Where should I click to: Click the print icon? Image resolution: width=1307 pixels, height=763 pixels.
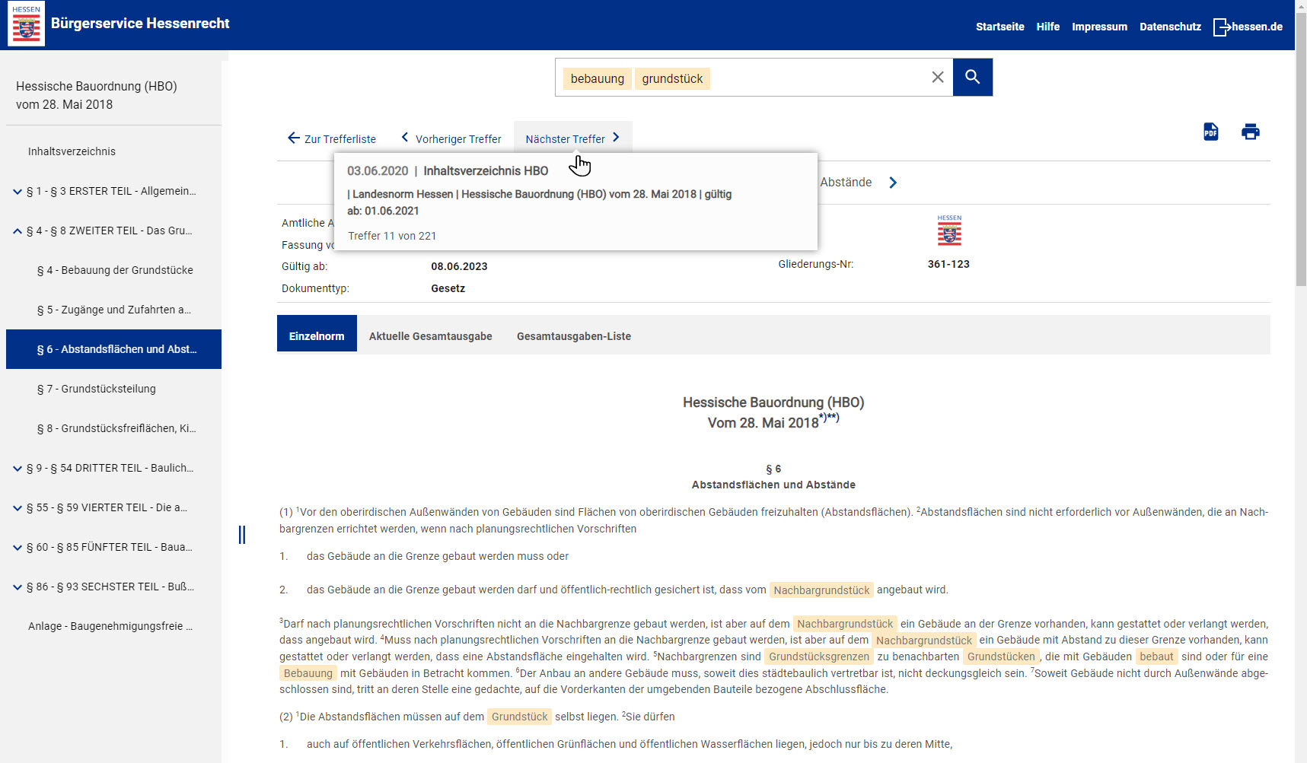(1250, 132)
